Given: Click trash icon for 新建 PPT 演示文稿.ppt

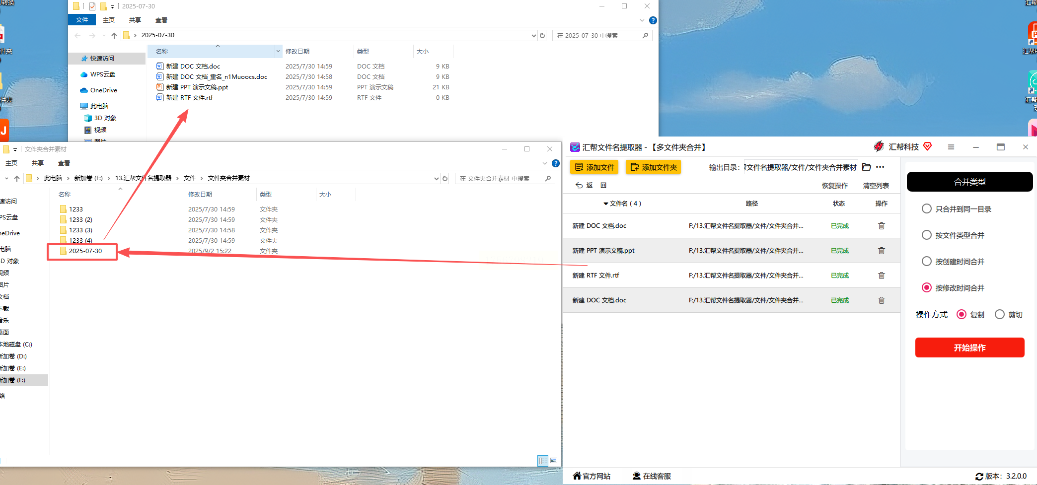Looking at the screenshot, I should pyautogui.click(x=882, y=251).
